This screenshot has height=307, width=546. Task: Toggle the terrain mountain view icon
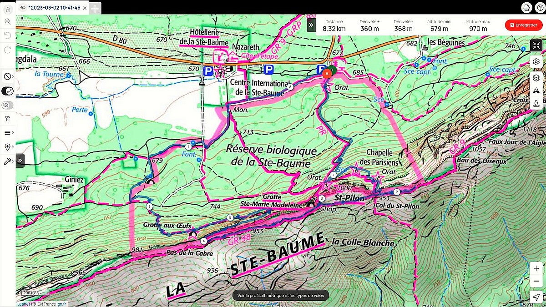536,91
